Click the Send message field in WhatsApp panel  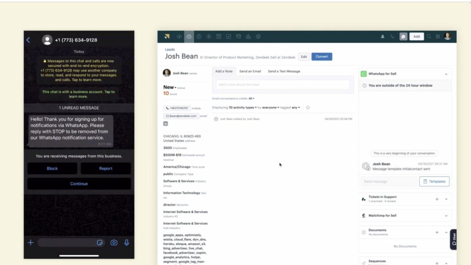[389, 181]
